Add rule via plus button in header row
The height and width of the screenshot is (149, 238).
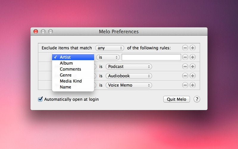(x=192, y=48)
